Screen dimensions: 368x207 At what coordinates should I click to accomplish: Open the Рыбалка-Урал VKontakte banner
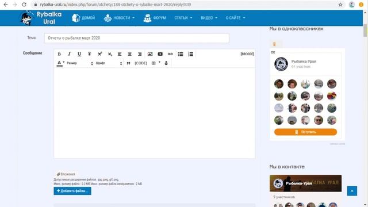coord(305,183)
